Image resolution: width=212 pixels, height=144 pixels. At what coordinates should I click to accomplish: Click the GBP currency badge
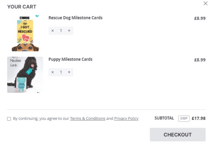coord(184,118)
